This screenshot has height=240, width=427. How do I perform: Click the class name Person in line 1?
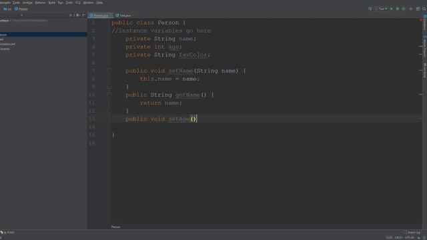pyautogui.click(x=168, y=23)
